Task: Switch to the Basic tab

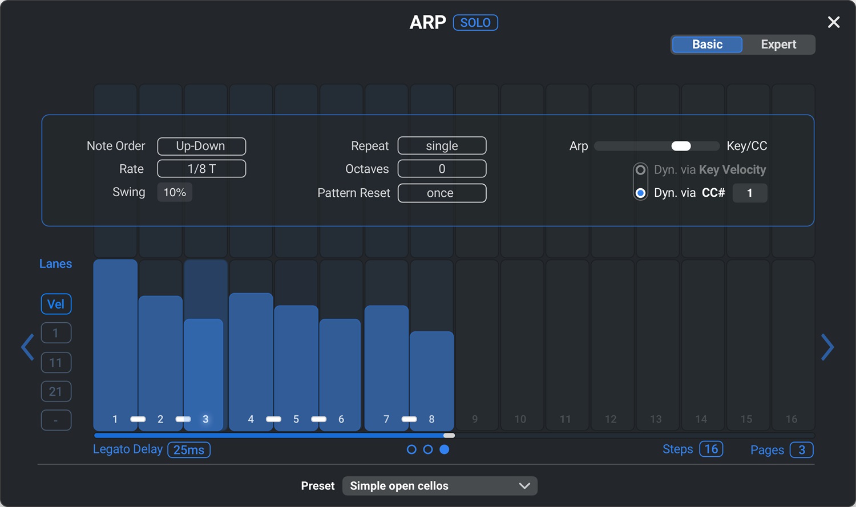Action: coord(707,44)
